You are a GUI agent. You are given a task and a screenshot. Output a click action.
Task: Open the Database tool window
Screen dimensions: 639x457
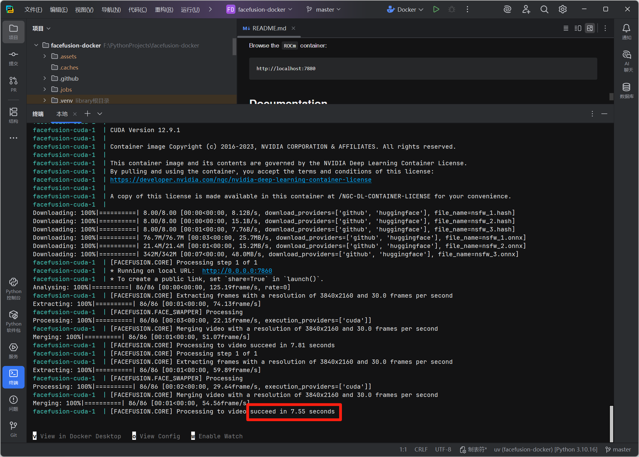coord(626,90)
